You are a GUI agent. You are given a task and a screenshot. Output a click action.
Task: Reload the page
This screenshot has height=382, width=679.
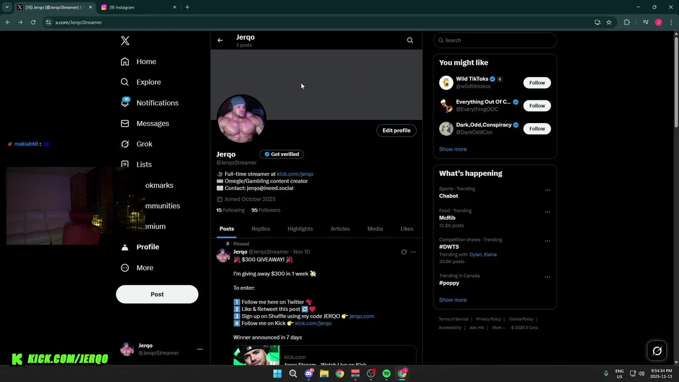click(33, 22)
